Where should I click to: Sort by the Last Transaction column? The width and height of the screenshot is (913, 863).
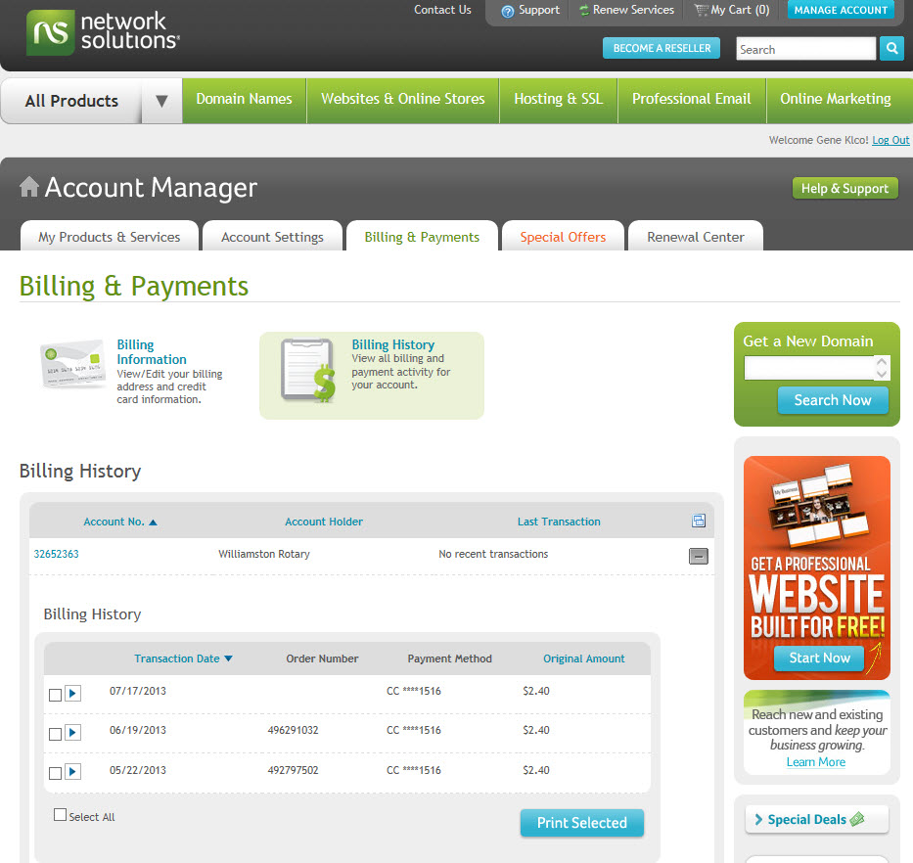(x=559, y=522)
